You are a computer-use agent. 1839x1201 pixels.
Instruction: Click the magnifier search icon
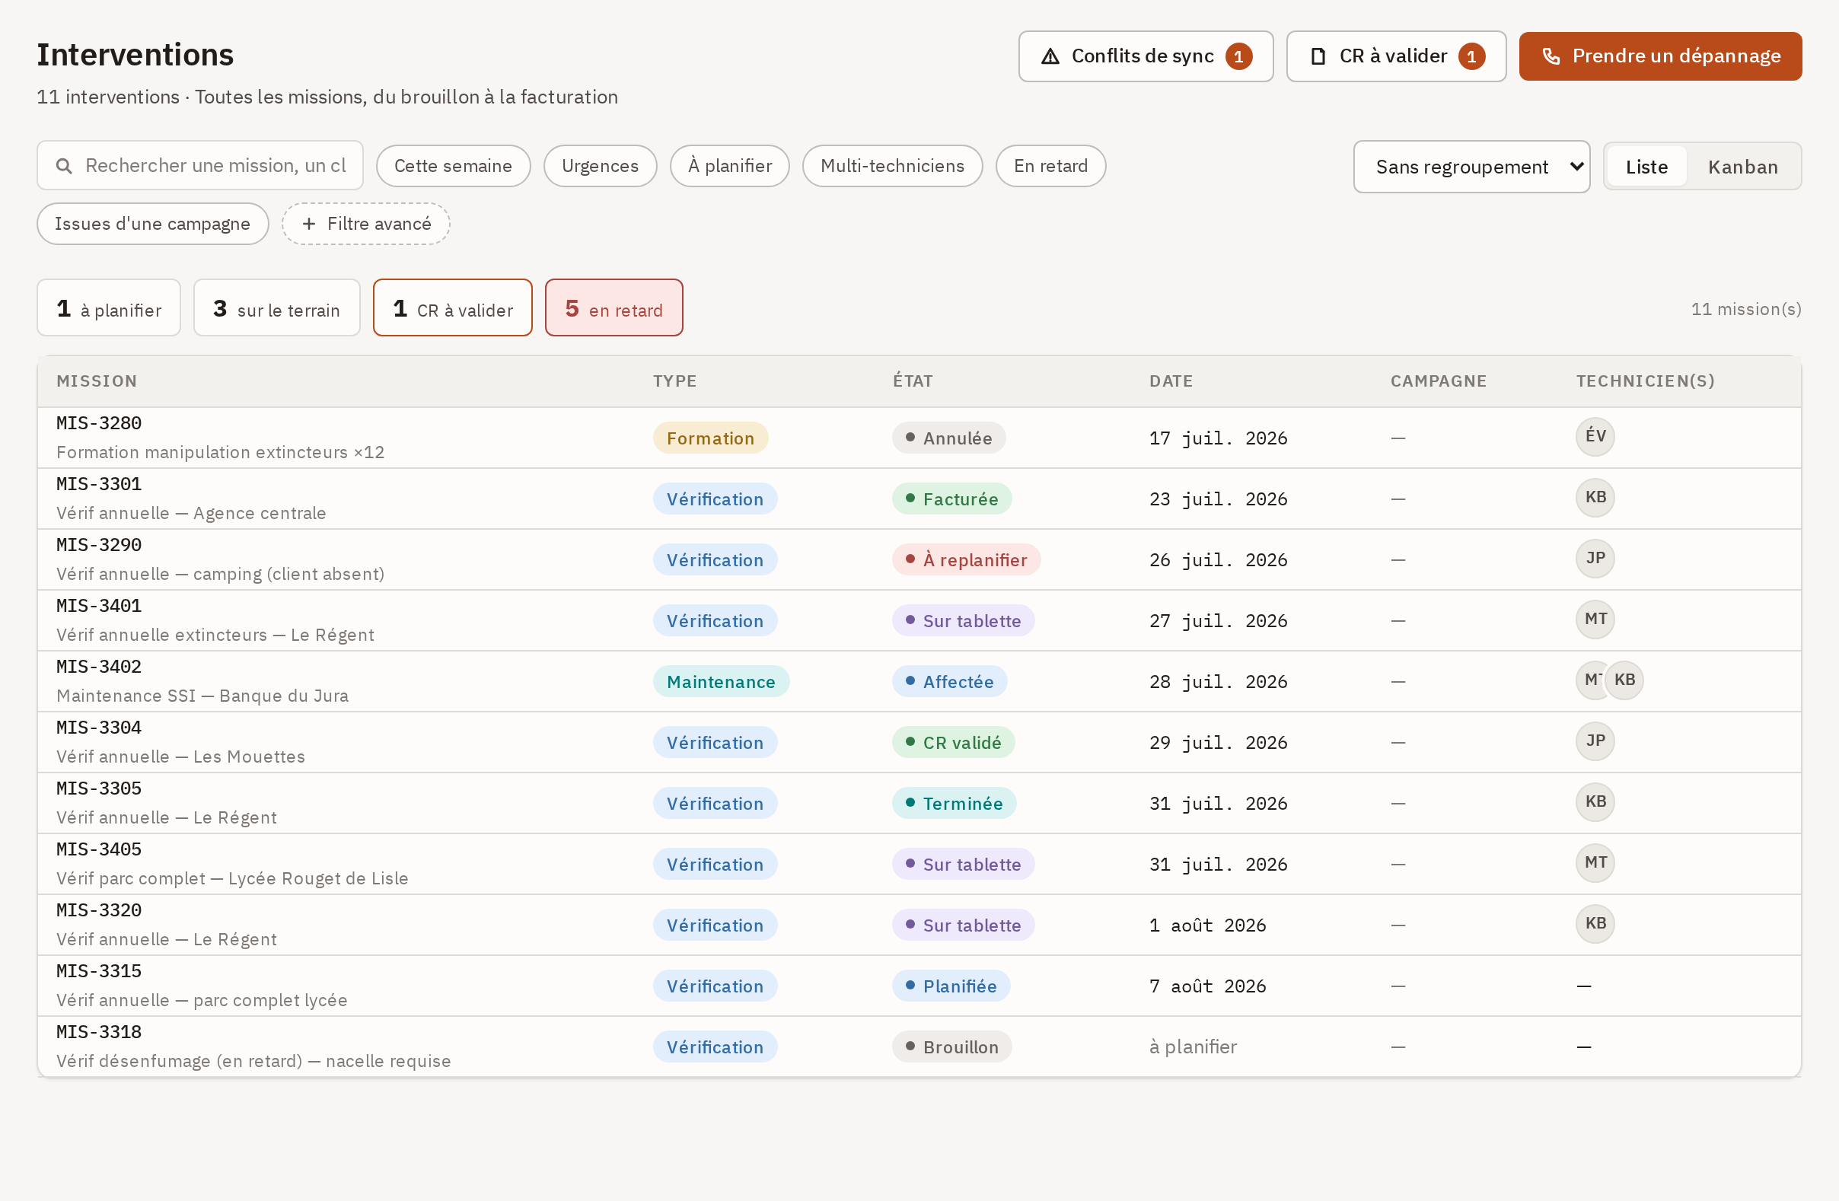click(x=64, y=166)
